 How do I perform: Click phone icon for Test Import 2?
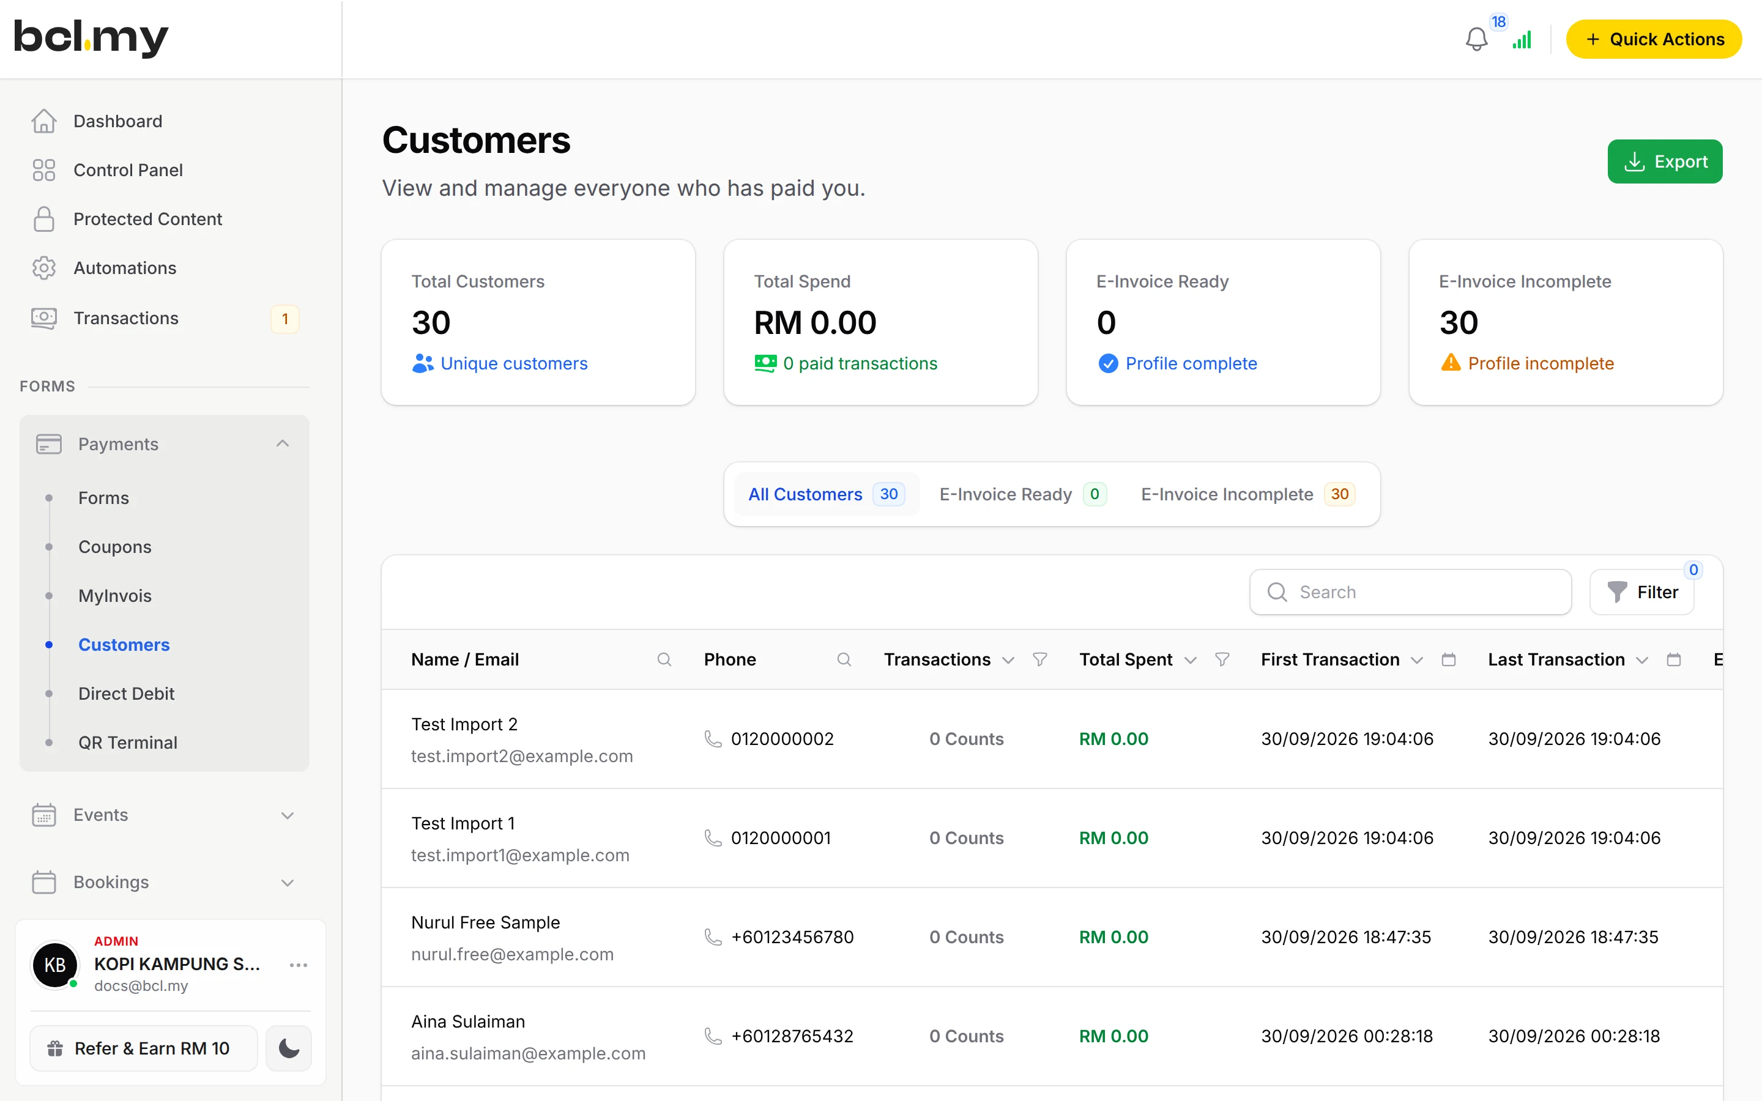(713, 738)
